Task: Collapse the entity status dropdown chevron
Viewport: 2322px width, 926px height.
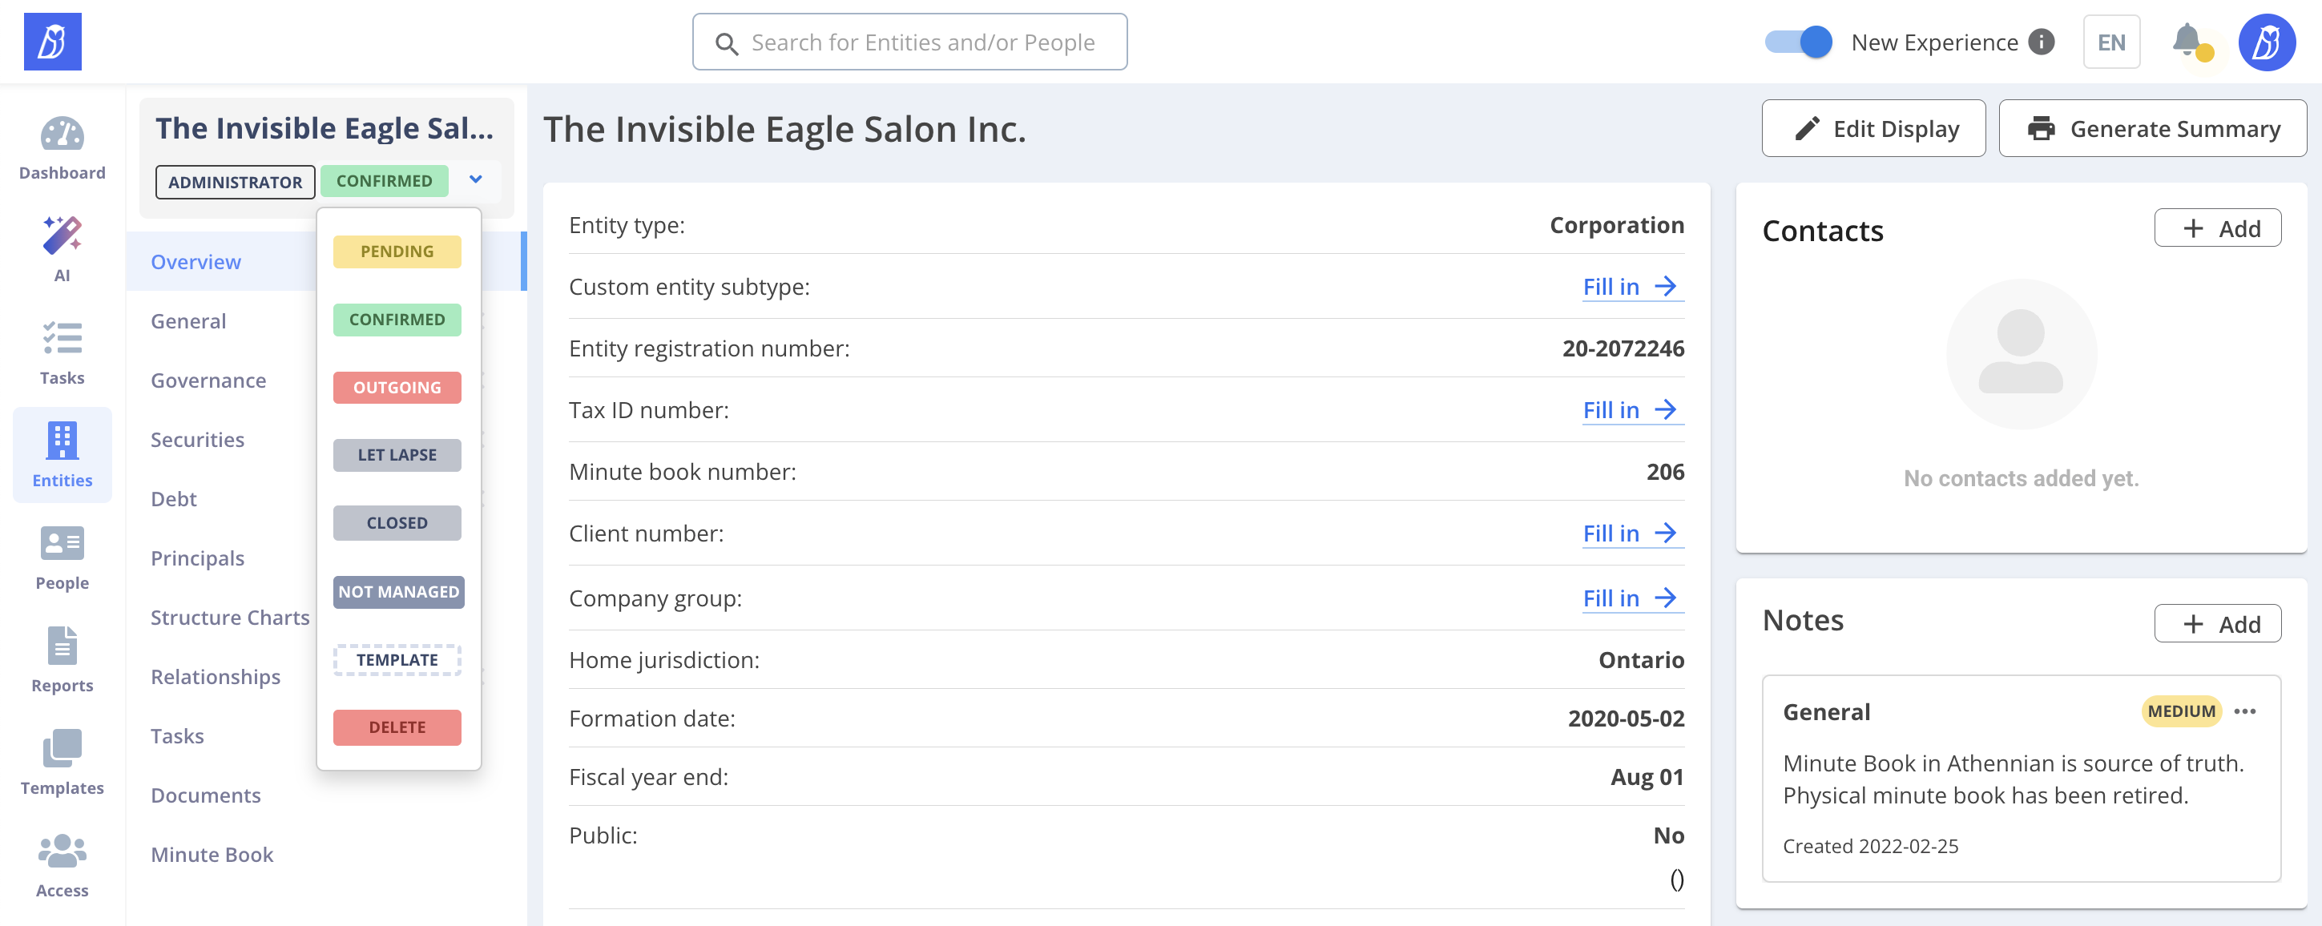Action: [x=476, y=180]
